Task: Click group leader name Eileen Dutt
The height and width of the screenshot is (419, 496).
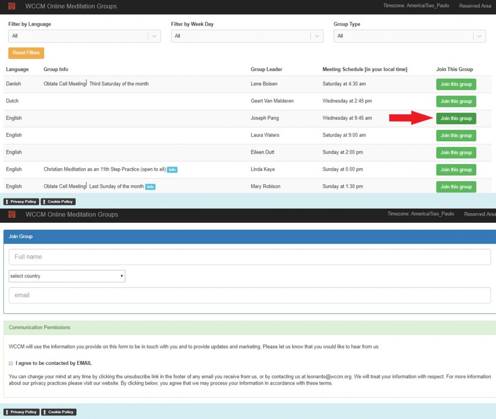Action: (262, 152)
